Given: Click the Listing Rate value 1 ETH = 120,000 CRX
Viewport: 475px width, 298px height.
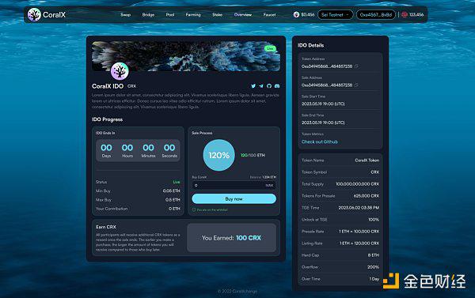Looking at the screenshot, I should 359,243.
